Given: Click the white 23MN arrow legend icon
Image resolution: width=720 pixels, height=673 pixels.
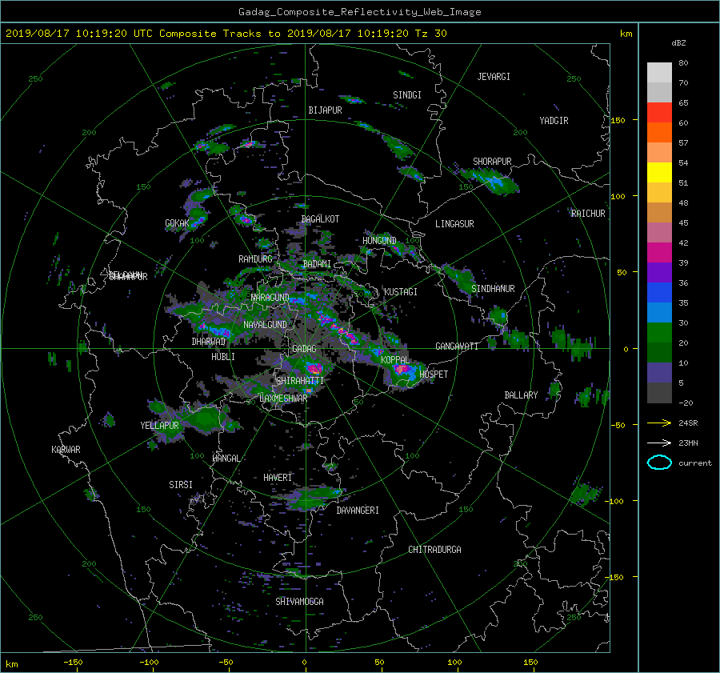Looking at the screenshot, I should 659,443.
